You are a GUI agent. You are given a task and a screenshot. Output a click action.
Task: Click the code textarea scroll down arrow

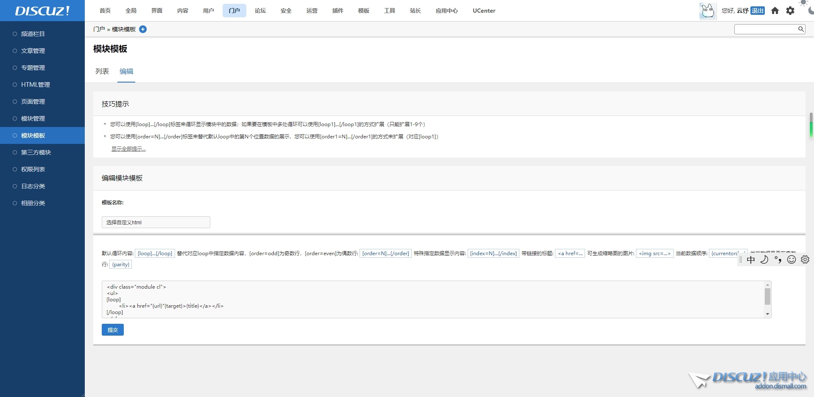click(767, 314)
